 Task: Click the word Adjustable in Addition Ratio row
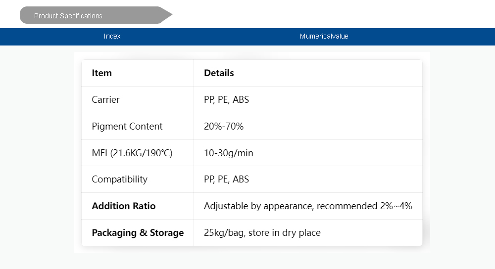(226, 206)
